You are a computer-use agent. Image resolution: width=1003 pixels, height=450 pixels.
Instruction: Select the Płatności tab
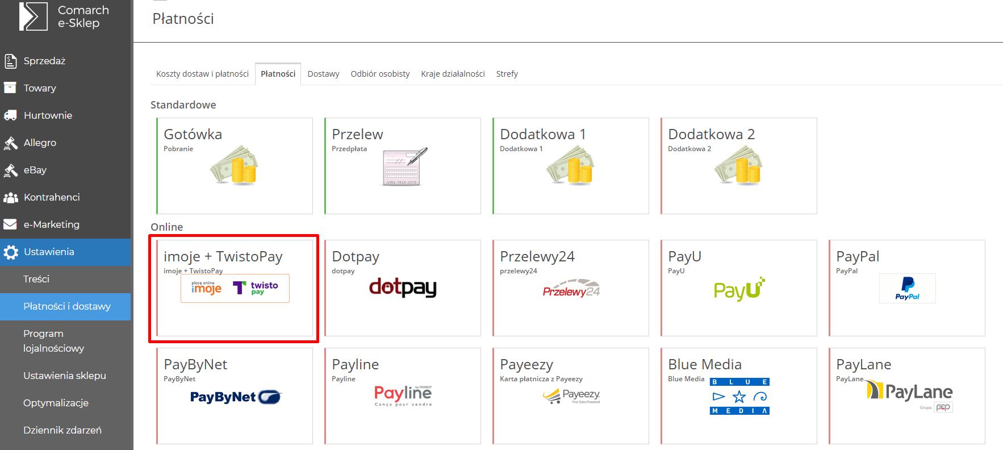[278, 74]
